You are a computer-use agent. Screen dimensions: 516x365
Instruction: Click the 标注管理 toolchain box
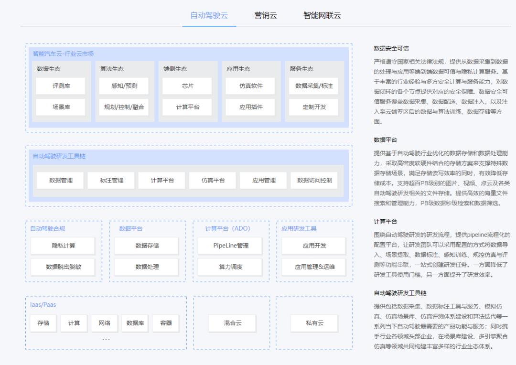111,181
